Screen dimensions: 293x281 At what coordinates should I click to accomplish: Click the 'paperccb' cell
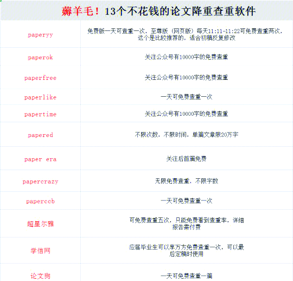pyautogui.click(x=40, y=201)
